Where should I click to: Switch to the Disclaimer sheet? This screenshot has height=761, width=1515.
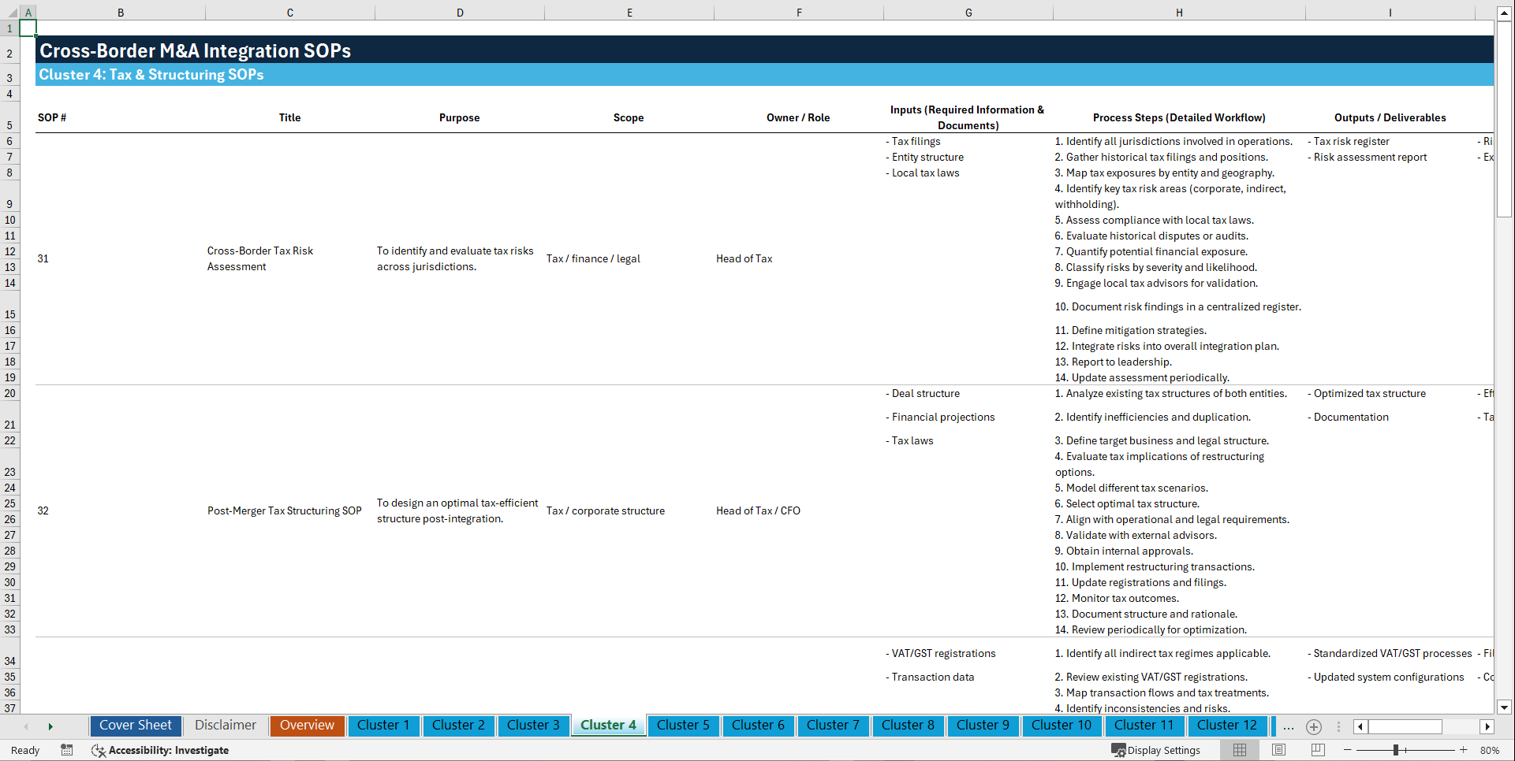point(225,726)
